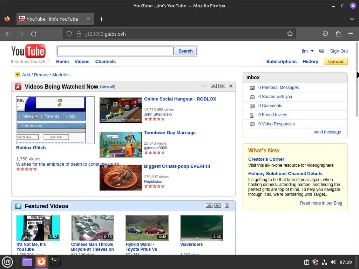Viewport: 359px width, 269px height.
Task: Click the John Shedletsky channel link
Action: point(158,115)
